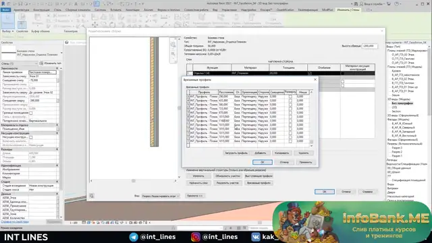Switch to the Архитектура ribbon tab
432x243 pixels.
(21, 10)
